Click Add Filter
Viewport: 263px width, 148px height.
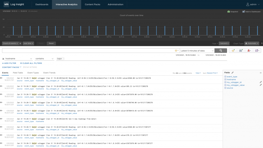(x=9, y=63)
